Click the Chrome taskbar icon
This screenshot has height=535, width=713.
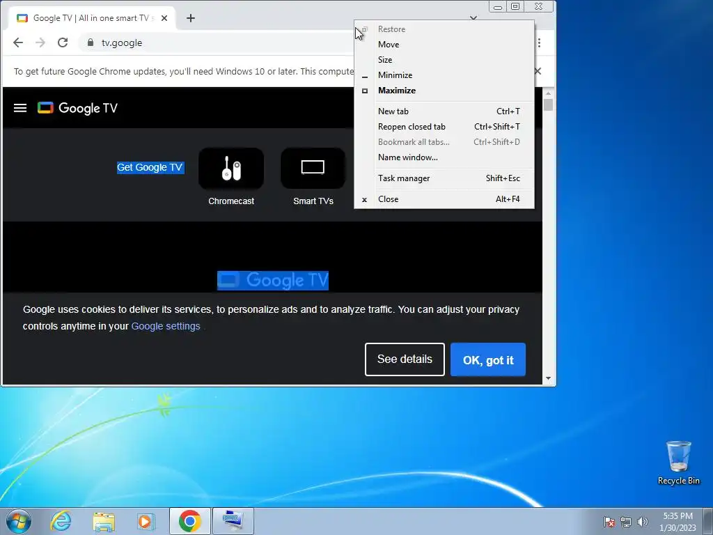click(190, 521)
